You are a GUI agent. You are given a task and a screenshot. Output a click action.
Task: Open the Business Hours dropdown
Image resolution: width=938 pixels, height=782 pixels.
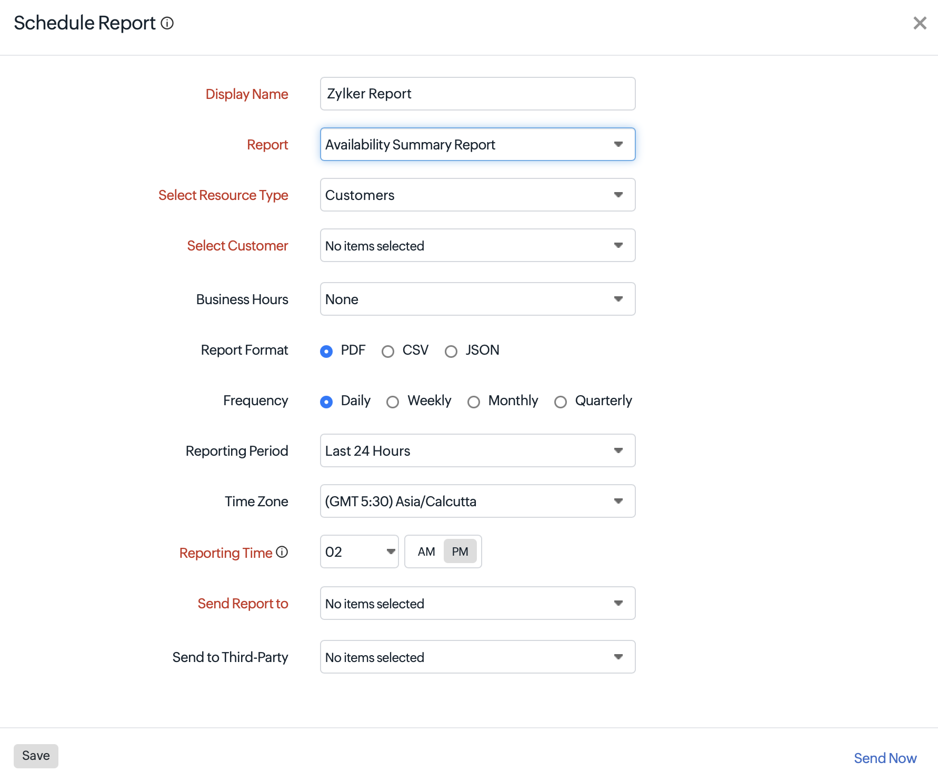(477, 299)
